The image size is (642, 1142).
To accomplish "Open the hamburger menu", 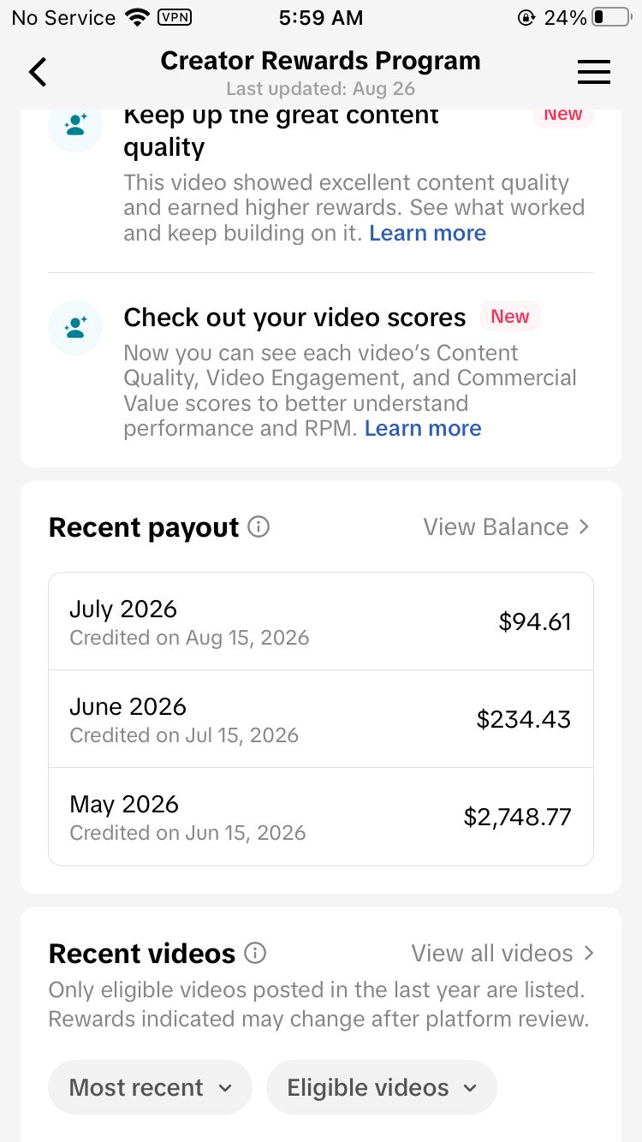I will (x=594, y=72).
